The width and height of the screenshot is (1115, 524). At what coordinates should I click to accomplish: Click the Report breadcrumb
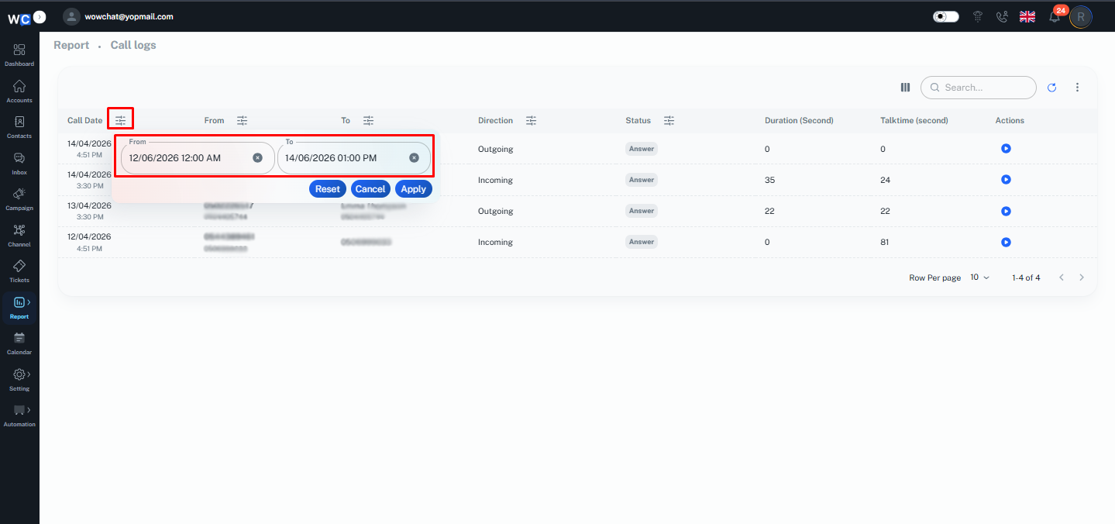71,45
